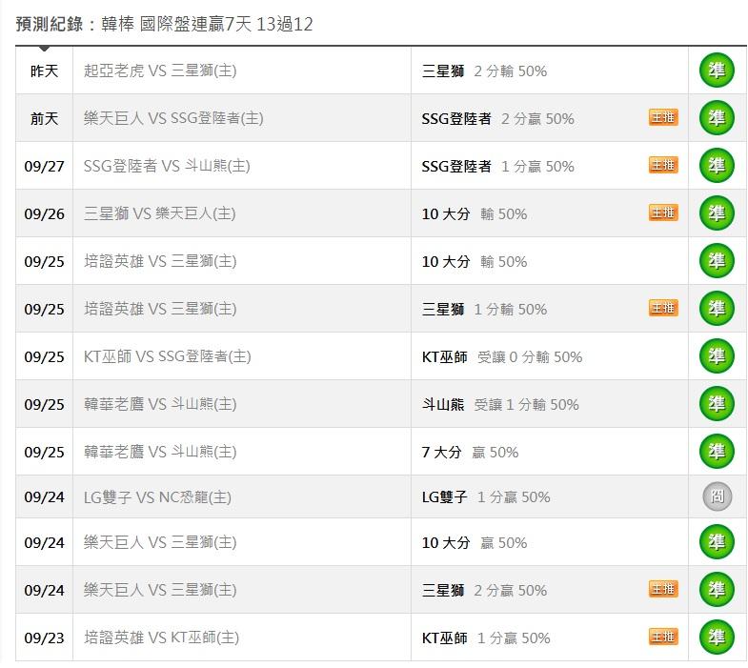This screenshot has height=668, width=748.
Task: Select 韓華老鷹 VS 斗山熊 in the 7 大分 row
Action: point(160,452)
